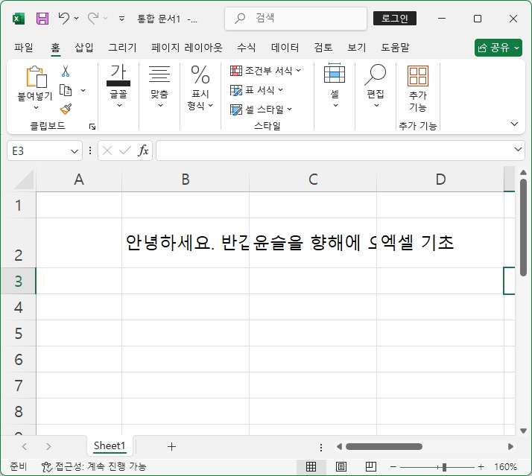Add a new sheet with plus button
The image size is (532, 476).
click(171, 446)
